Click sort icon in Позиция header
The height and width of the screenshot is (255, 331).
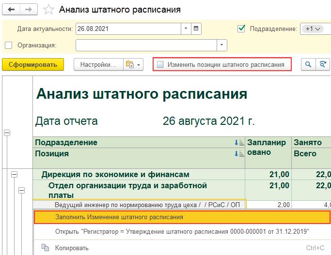239,153
